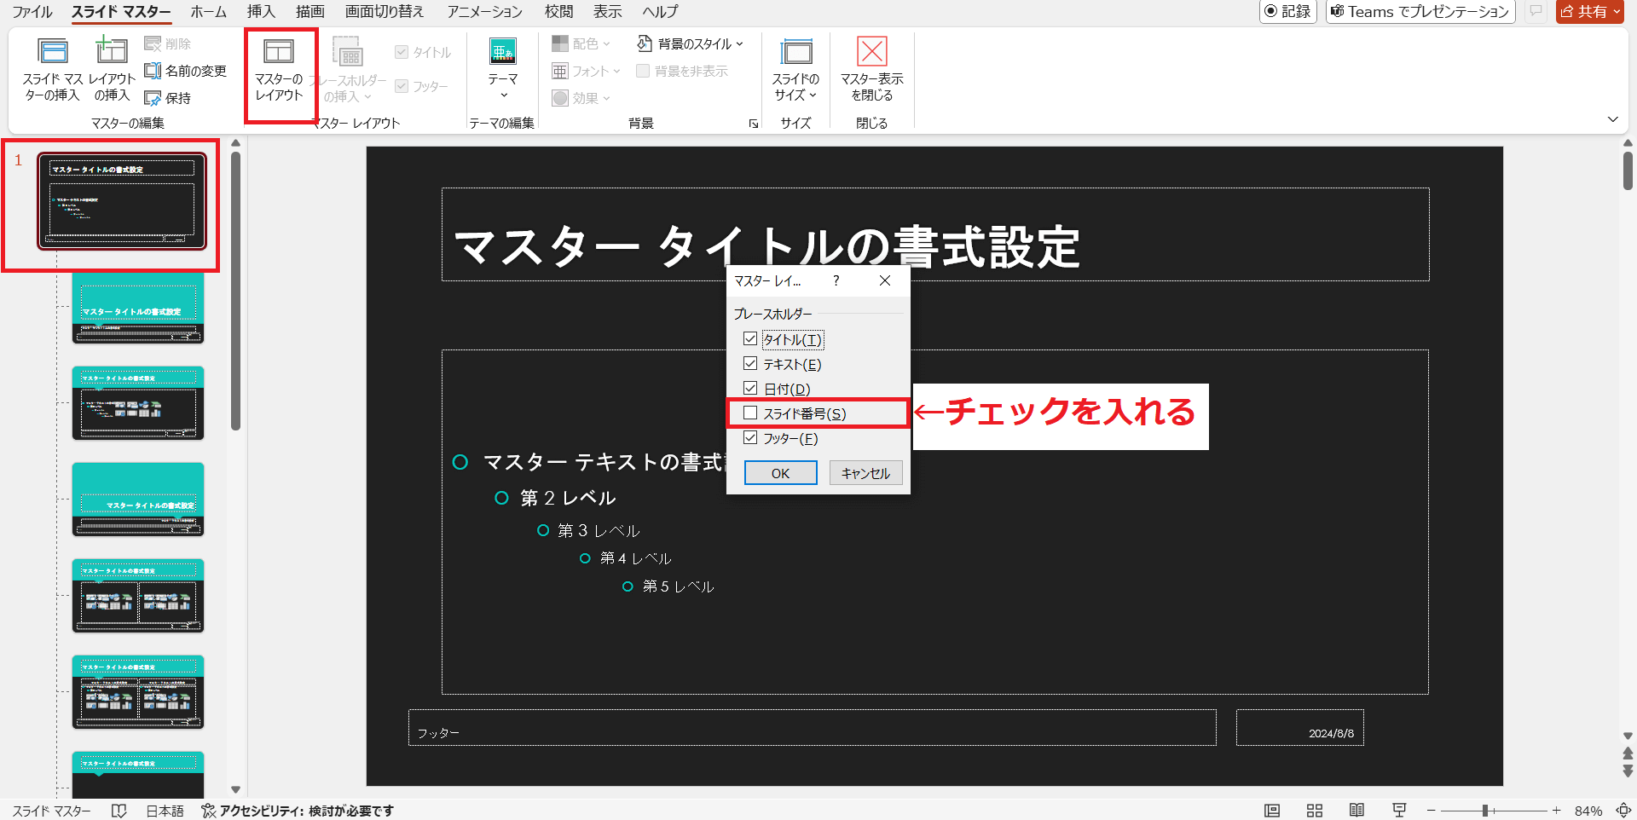Viewport: 1637px width, 820px height.
Task: Open the Share (共有) dropdown button
Action: pyautogui.click(x=1590, y=11)
